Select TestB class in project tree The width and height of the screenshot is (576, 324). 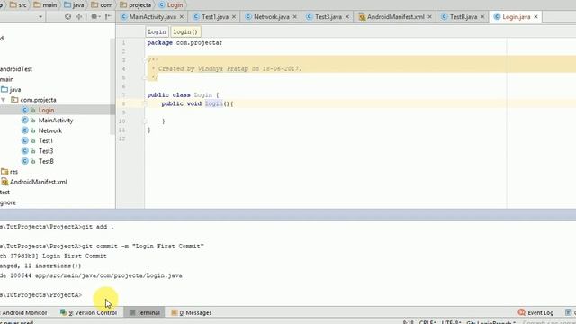click(x=46, y=162)
